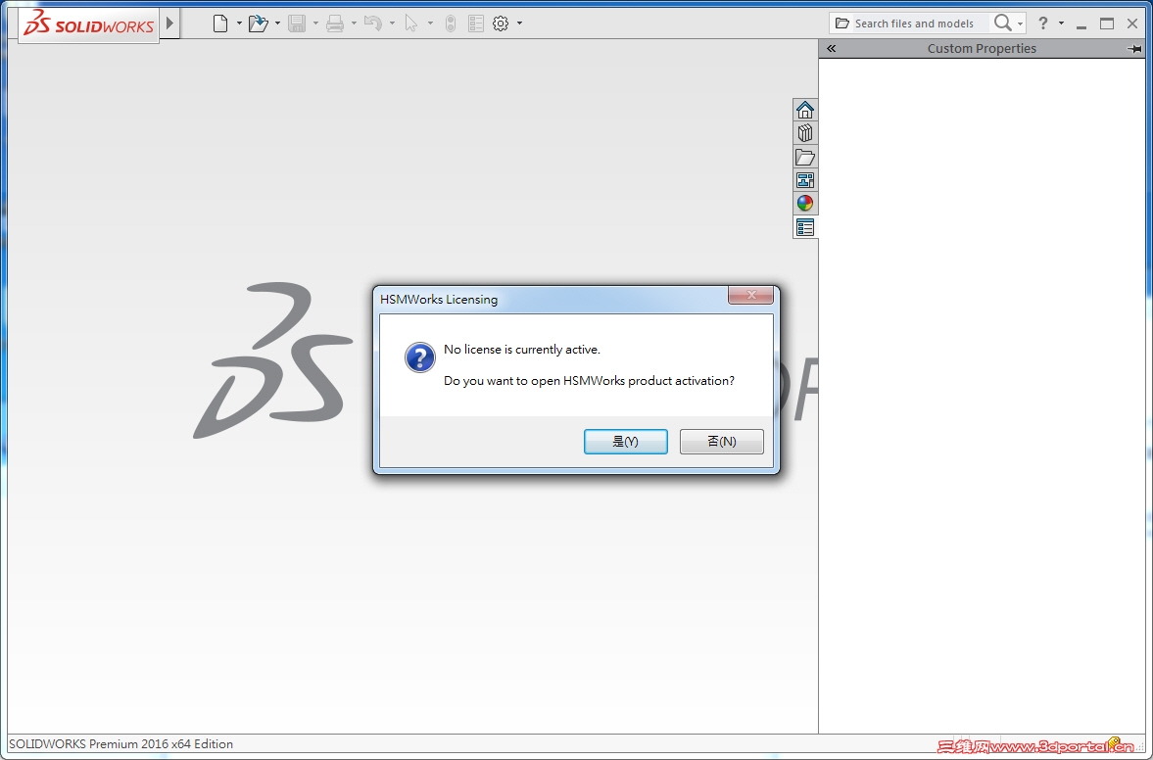Image resolution: width=1153 pixels, height=760 pixels.
Task: Click the search magnifier icon
Action: point(1002,24)
